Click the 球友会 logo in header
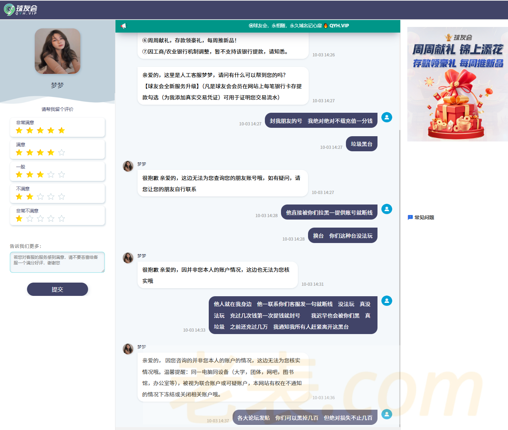508x430 pixels. click(20, 9)
